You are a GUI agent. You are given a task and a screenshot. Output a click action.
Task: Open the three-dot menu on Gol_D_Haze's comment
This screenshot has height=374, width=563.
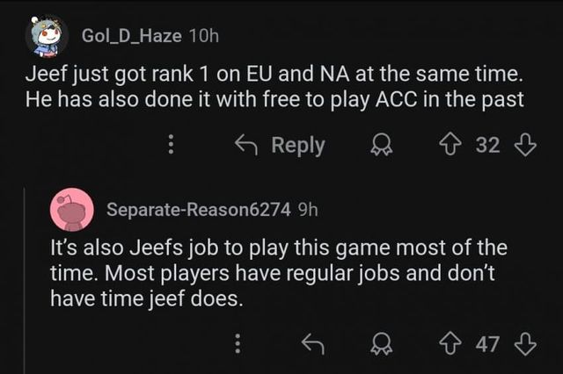(172, 146)
